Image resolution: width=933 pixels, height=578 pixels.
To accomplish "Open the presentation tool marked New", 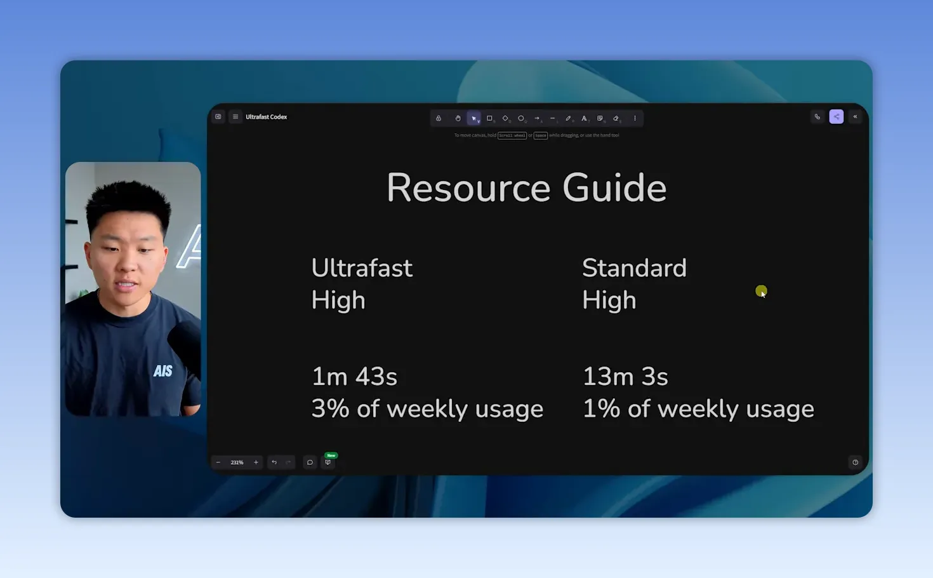I will 328,461.
